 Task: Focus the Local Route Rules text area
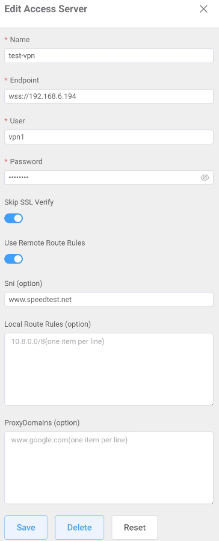pos(109,369)
